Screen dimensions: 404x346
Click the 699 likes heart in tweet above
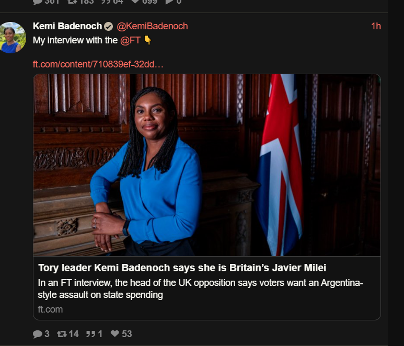coord(135,2)
